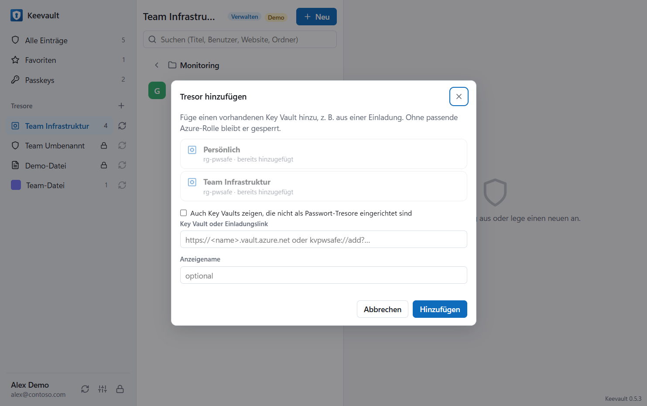Viewport: 647px width, 406px height.
Task: Open the Team-Datei vault
Action: pos(59,185)
